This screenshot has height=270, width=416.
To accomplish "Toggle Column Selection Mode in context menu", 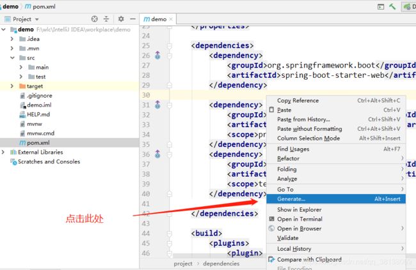I will (308, 139).
